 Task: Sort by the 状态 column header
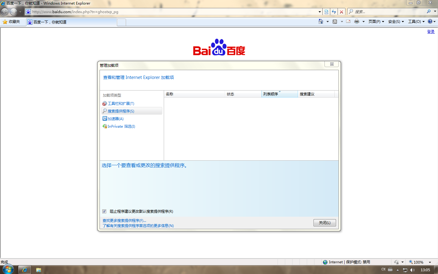click(x=243, y=94)
